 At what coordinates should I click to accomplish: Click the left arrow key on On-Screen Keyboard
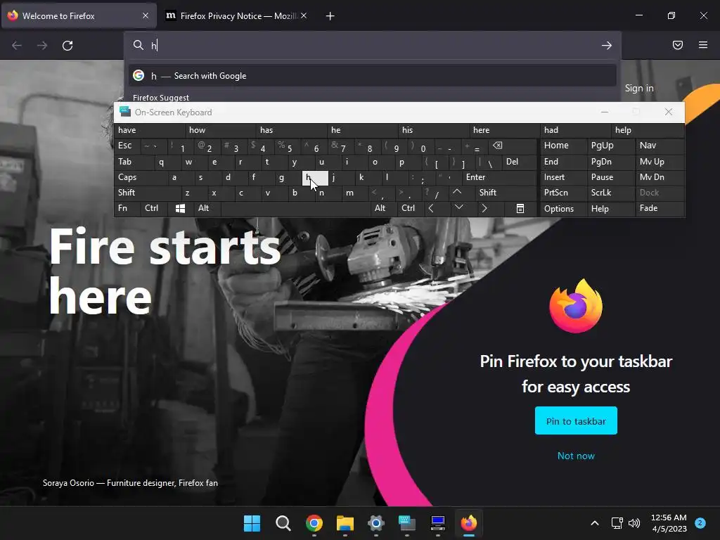click(431, 208)
